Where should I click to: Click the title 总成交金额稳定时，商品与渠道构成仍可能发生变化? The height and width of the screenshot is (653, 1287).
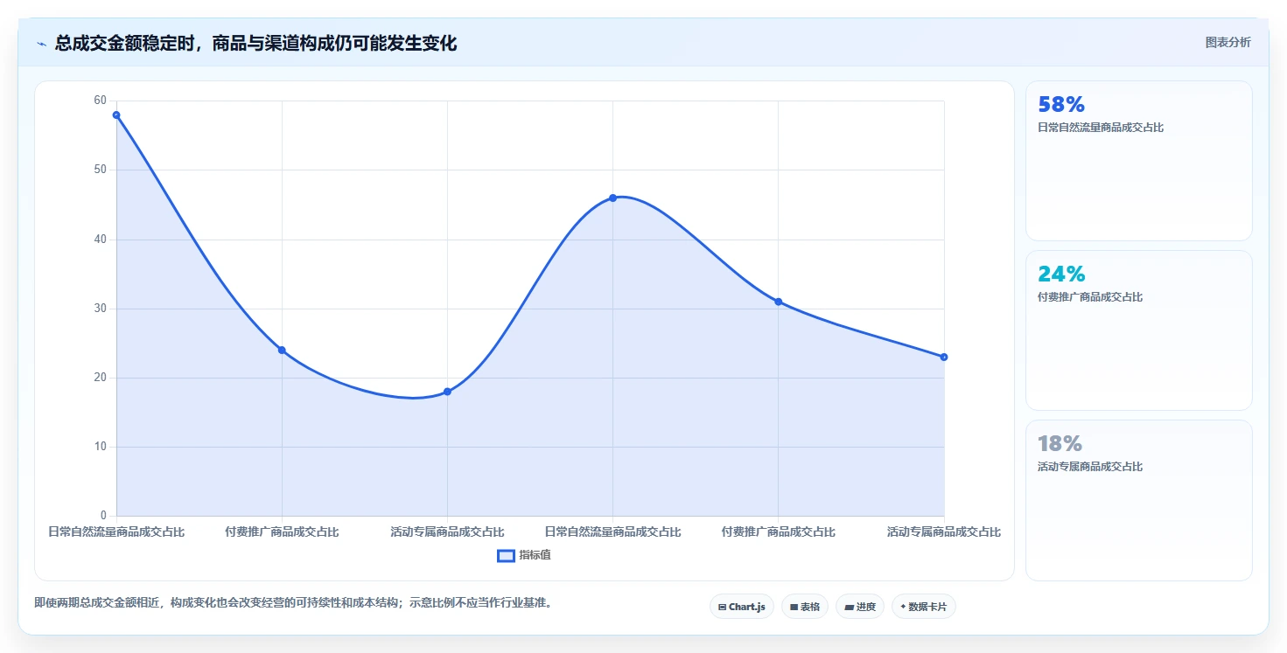pos(255,43)
